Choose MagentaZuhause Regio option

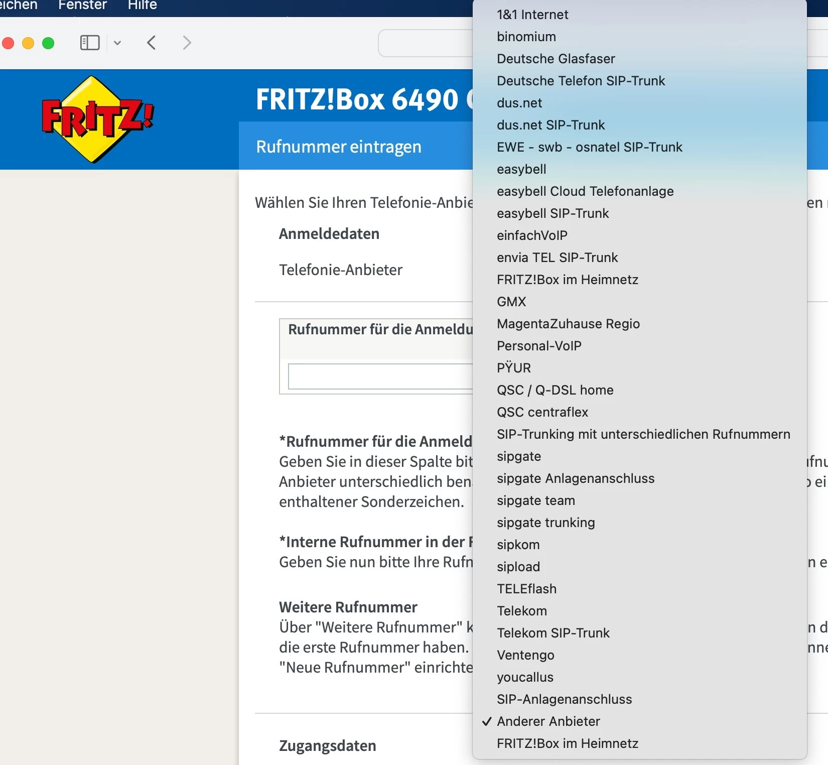[640, 324]
